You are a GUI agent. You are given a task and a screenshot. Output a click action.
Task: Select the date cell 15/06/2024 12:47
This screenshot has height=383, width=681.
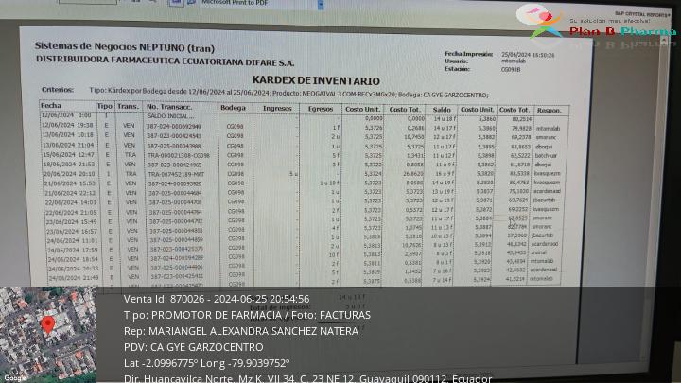[x=68, y=154]
